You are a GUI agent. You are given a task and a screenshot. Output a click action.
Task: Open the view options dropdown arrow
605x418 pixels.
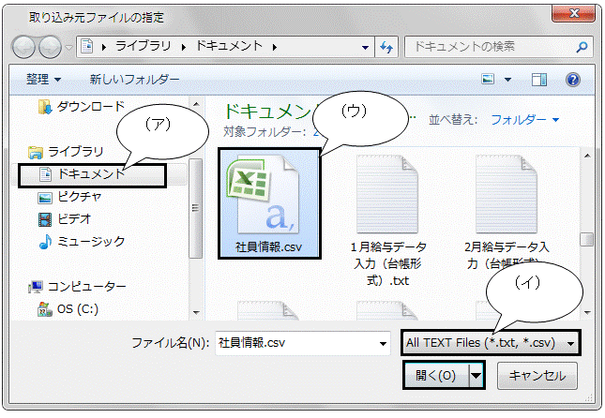(x=507, y=80)
